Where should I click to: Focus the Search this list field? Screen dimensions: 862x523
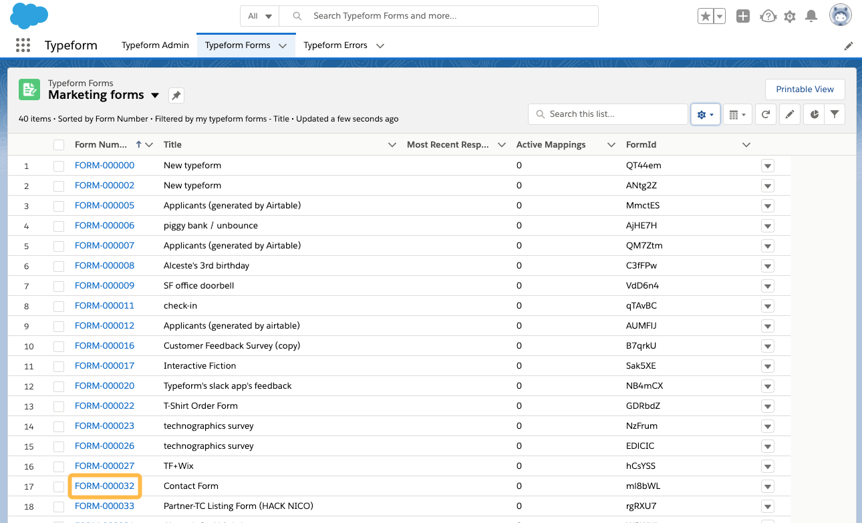(x=608, y=114)
